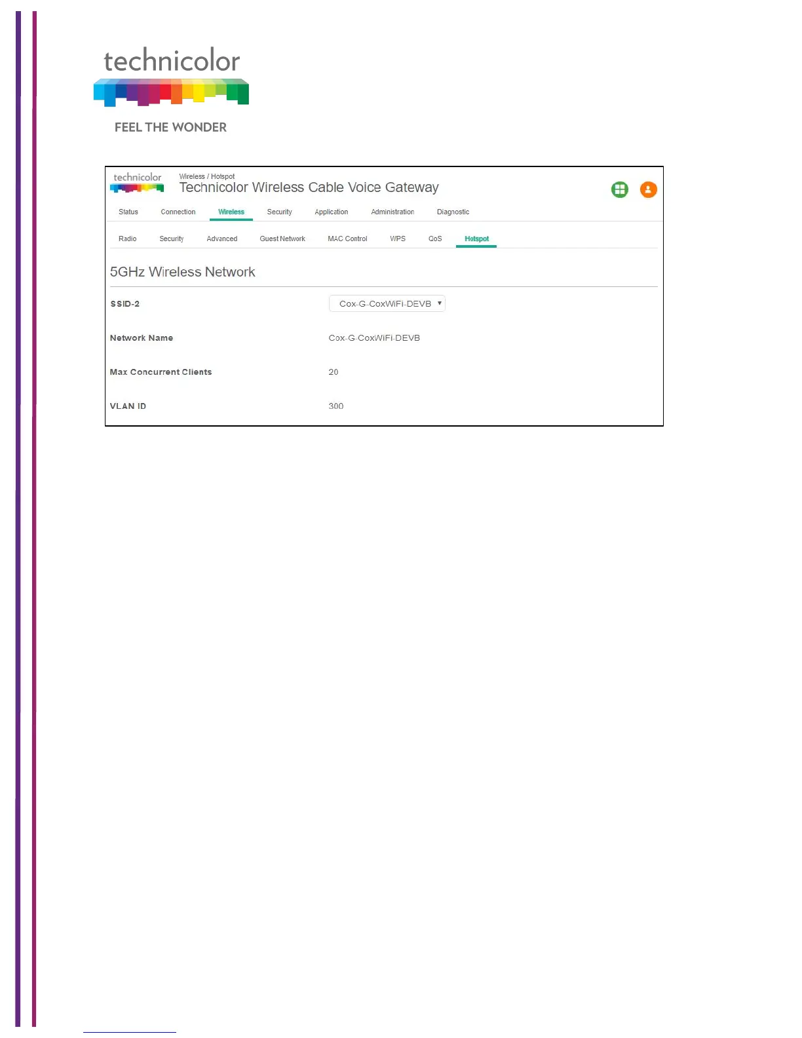The height and width of the screenshot is (1038, 802).
Task: Click the VLAN ID value 300
Action: [x=335, y=406]
